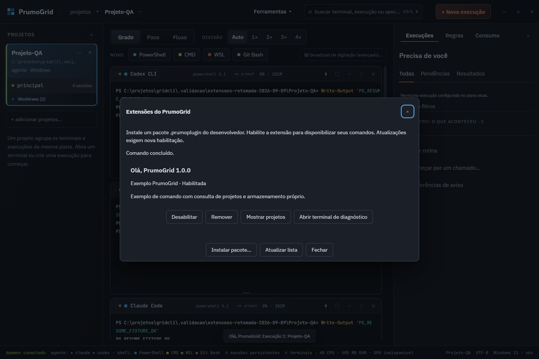
Task: Click the pane splitter handle below terminal
Action: (x=246, y=292)
